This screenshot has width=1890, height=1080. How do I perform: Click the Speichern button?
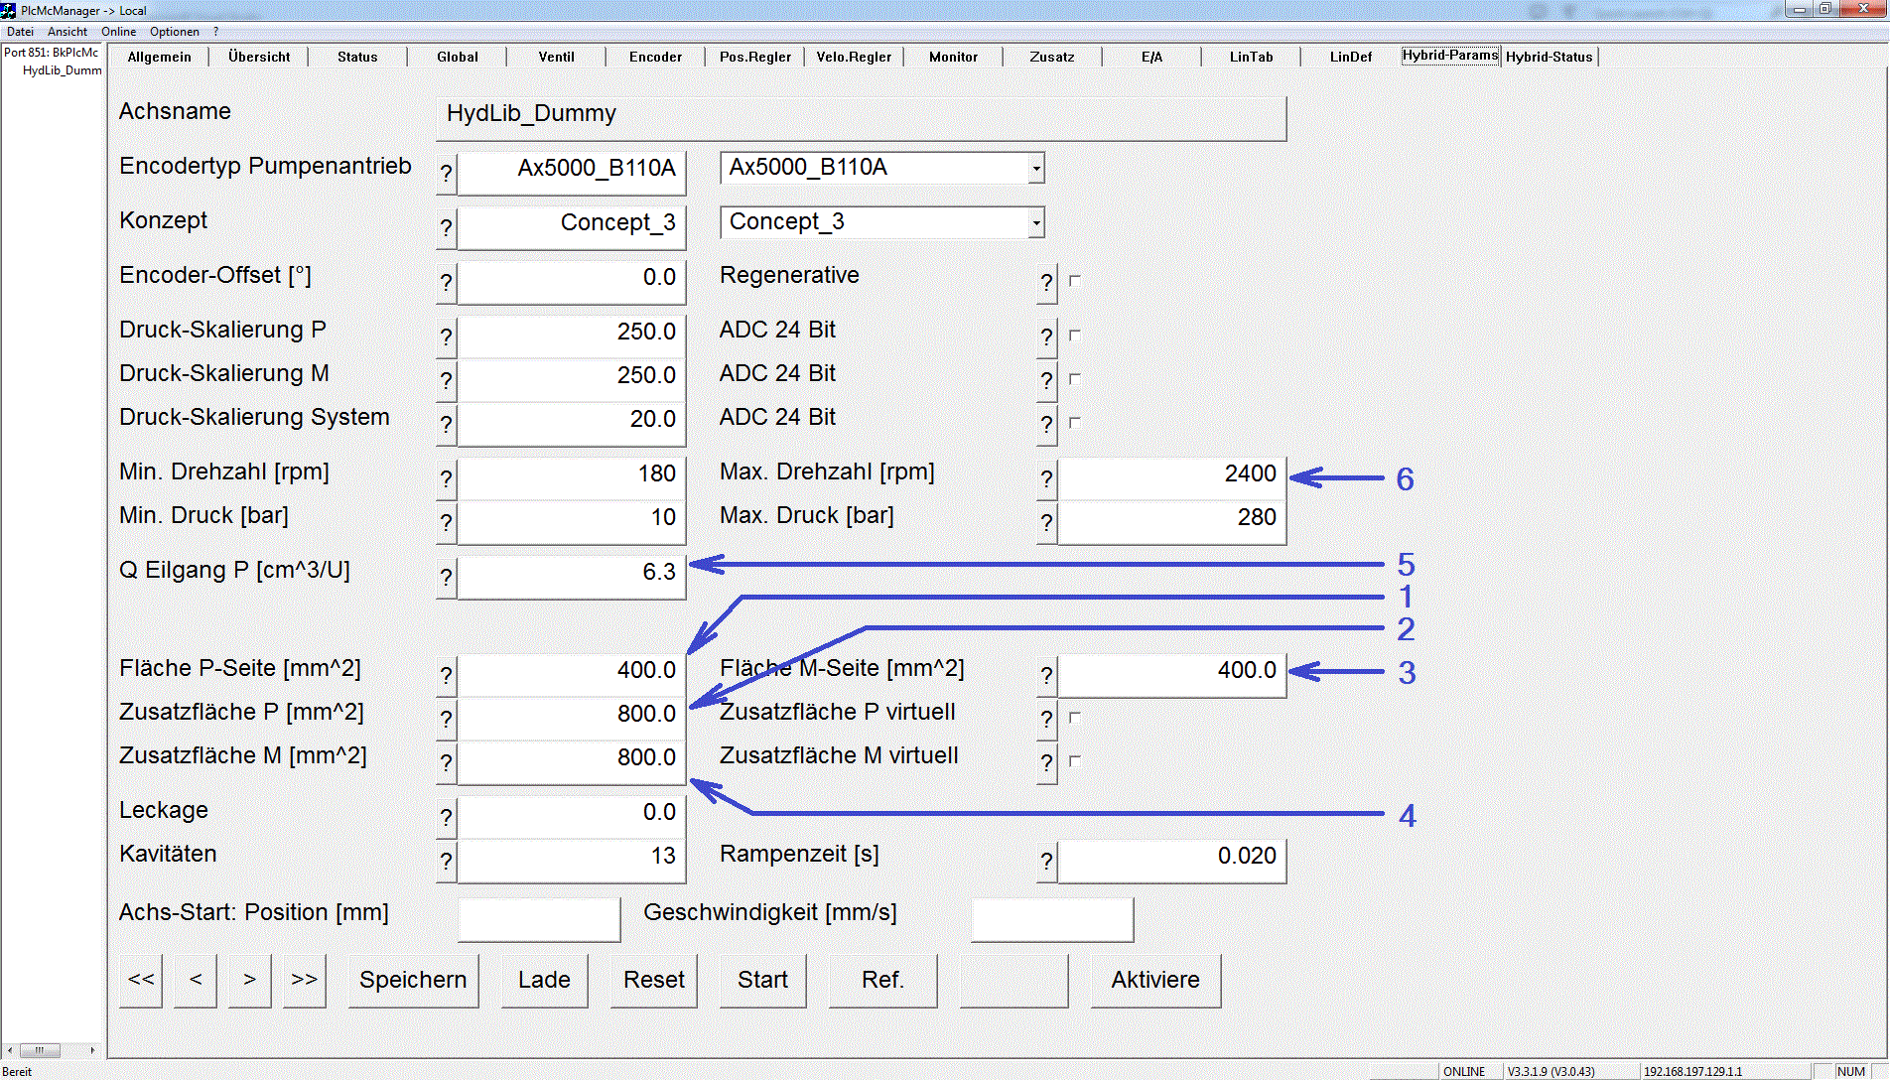[x=413, y=981]
